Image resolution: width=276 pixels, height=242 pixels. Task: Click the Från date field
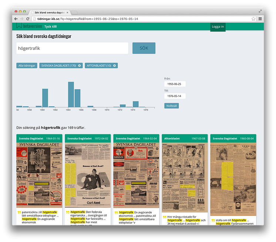point(175,84)
